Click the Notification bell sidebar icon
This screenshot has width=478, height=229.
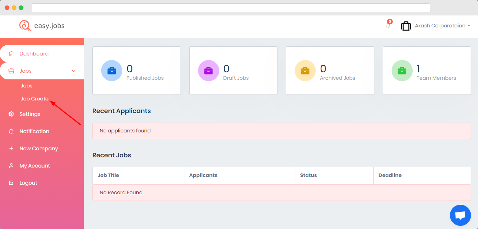tap(11, 131)
